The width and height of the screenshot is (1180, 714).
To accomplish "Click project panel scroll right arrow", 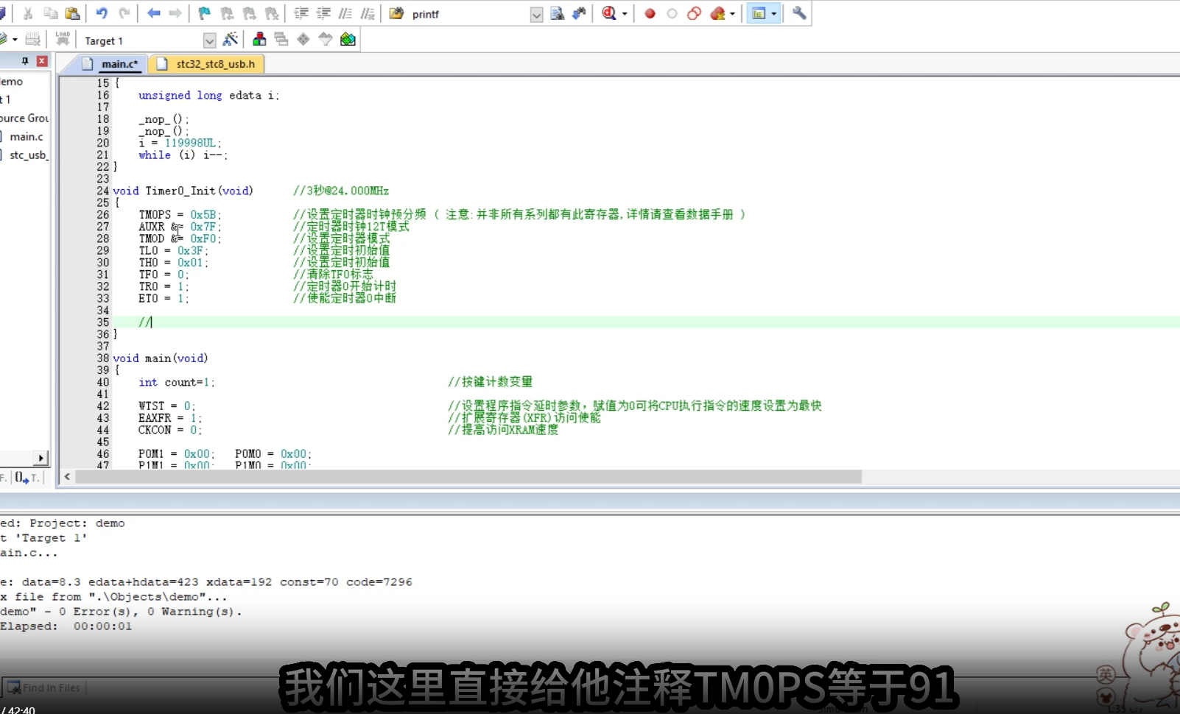I will [x=42, y=458].
